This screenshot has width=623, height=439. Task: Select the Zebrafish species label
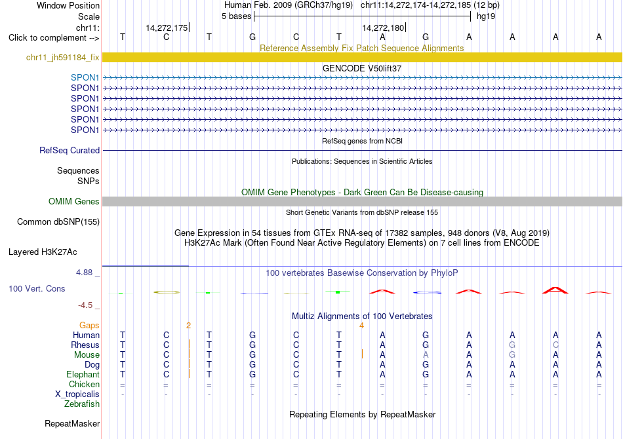(x=82, y=404)
